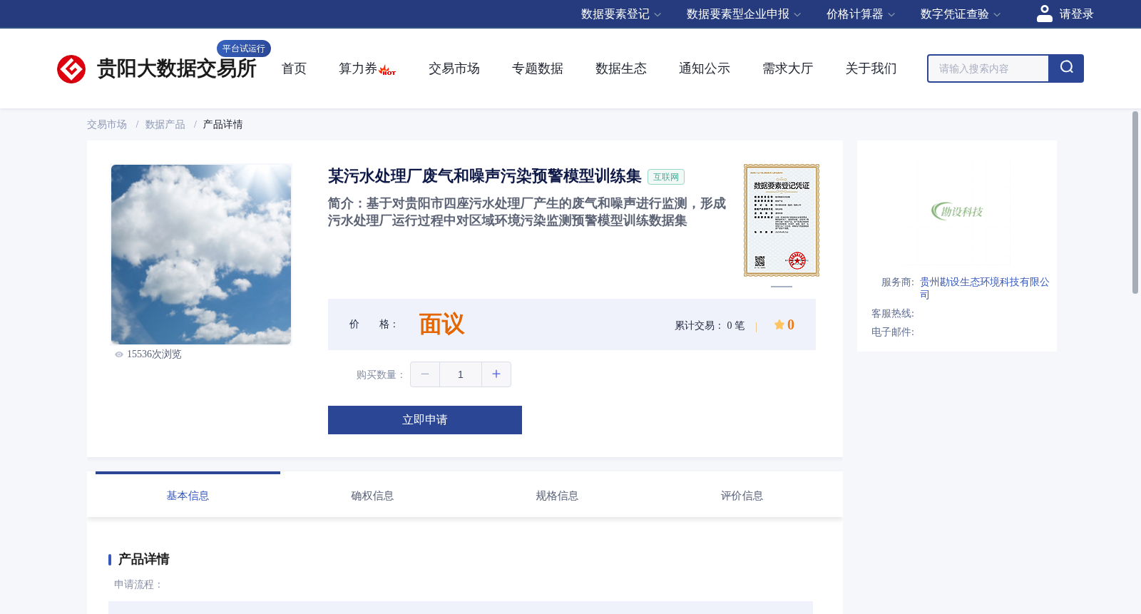This screenshot has height=614, width=1141.
Task: Click the star rating icon showing 0
Action: (779, 324)
